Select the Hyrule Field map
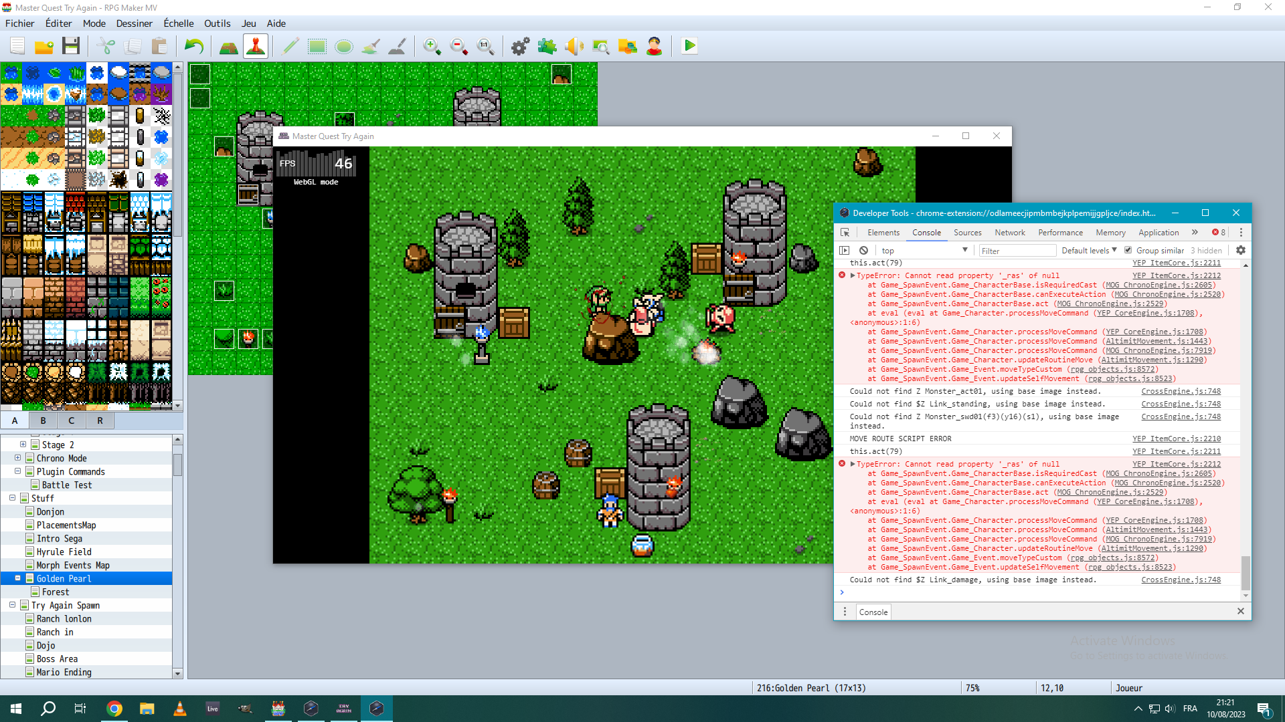Viewport: 1285px width, 722px height. click(x=64, y=552)
